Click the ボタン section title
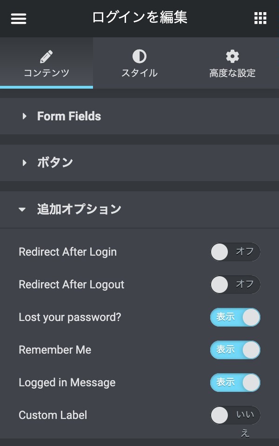 tap(55, 163)
